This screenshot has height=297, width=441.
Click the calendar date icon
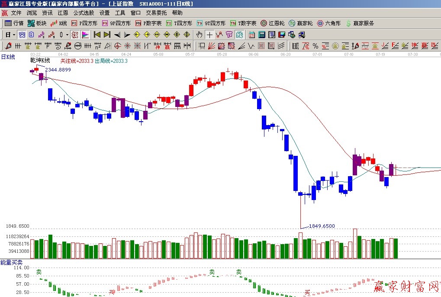pos(251,35)
